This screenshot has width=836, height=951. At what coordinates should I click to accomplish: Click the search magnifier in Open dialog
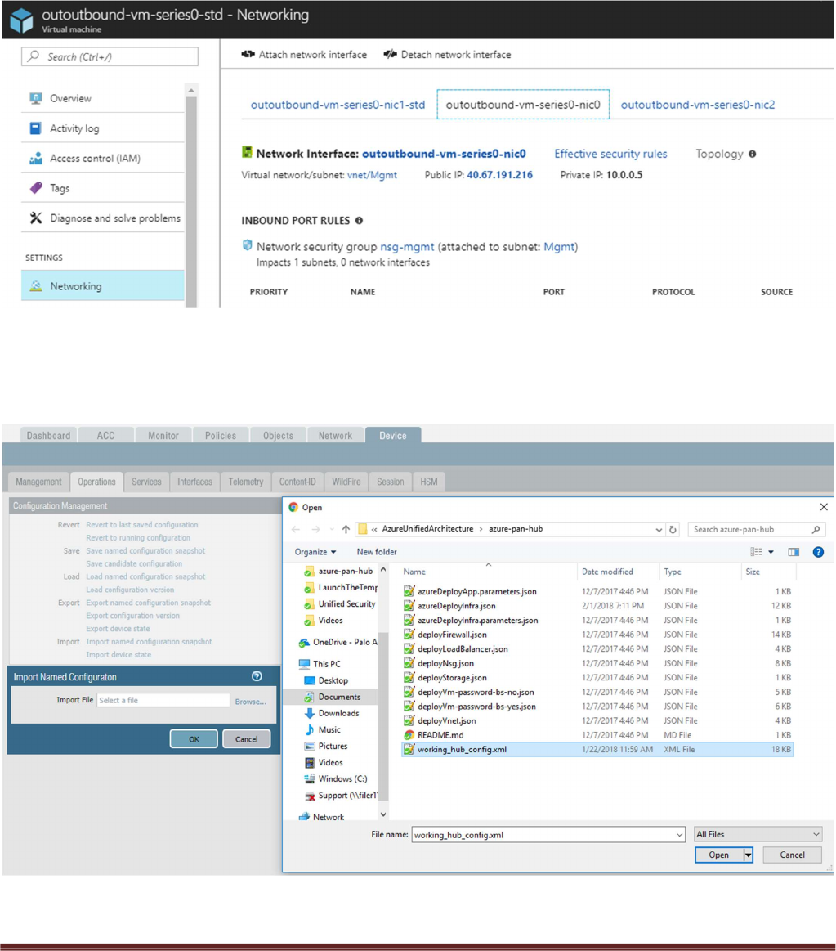(816, 530)
